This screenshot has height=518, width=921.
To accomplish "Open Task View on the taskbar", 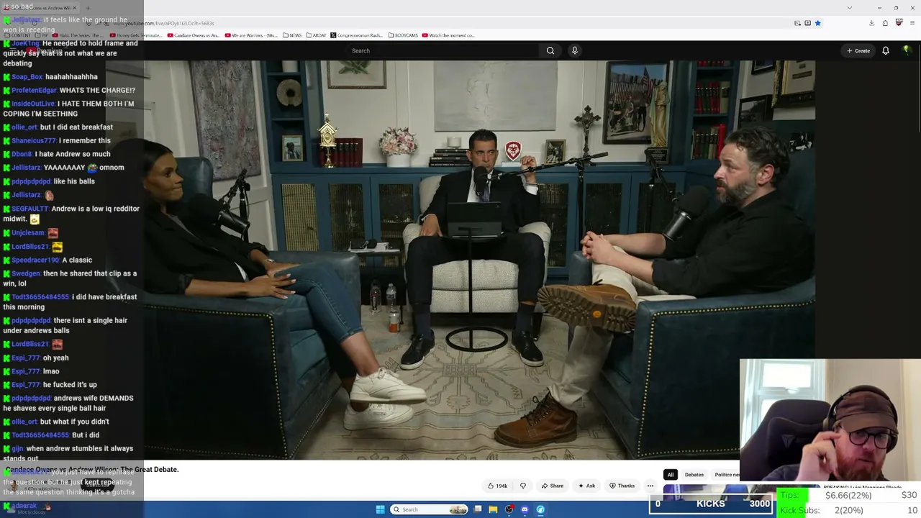I will pyautogui.click(x=478, y=509).
